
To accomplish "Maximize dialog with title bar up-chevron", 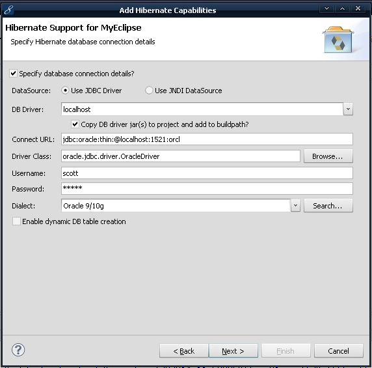I will [x=342, y=8].
